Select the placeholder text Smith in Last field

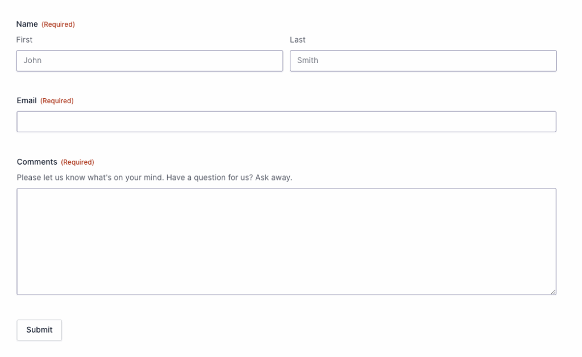pyautogui.click(x=307, y=60)
